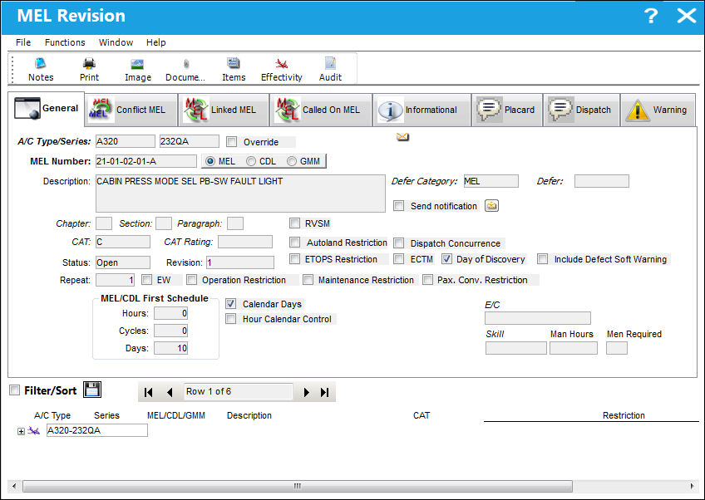This screenshot has height=500, width=705.
Task: Click the save floppy disk icon
Action: tap(92, 390)
